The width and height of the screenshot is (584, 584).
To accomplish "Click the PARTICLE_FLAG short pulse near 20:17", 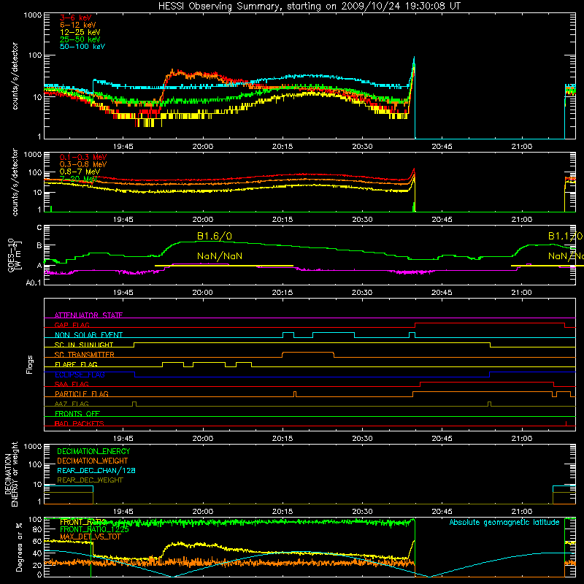I will click(295, 392).
